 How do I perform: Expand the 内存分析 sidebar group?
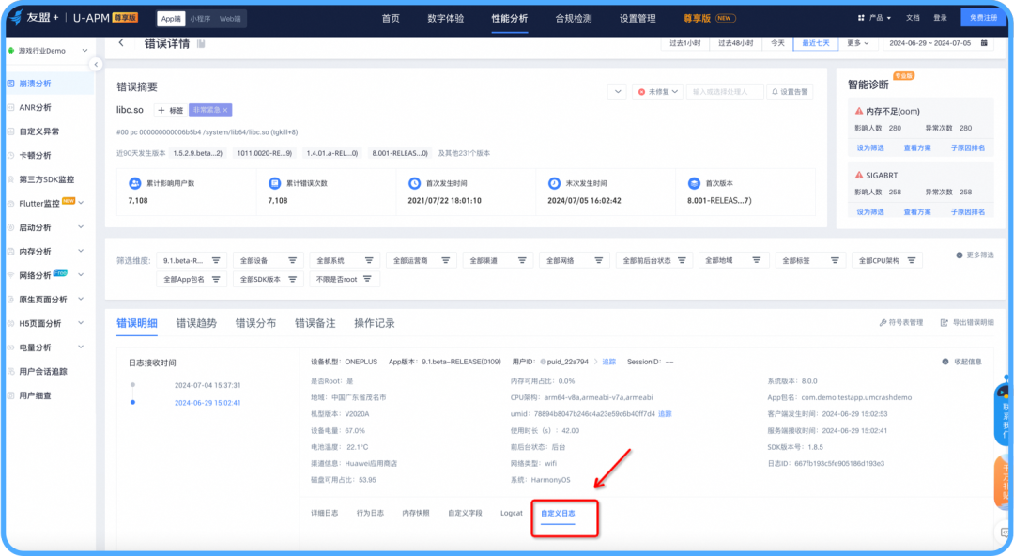point(81,251)
